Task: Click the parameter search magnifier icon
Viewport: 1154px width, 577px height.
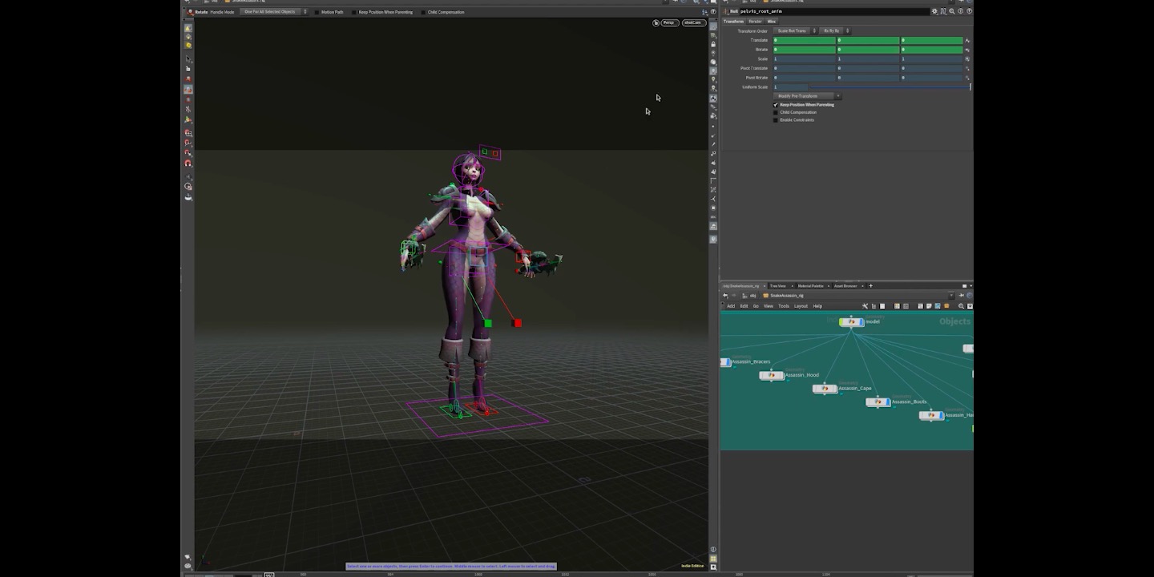Action: (x=951, y=11)
